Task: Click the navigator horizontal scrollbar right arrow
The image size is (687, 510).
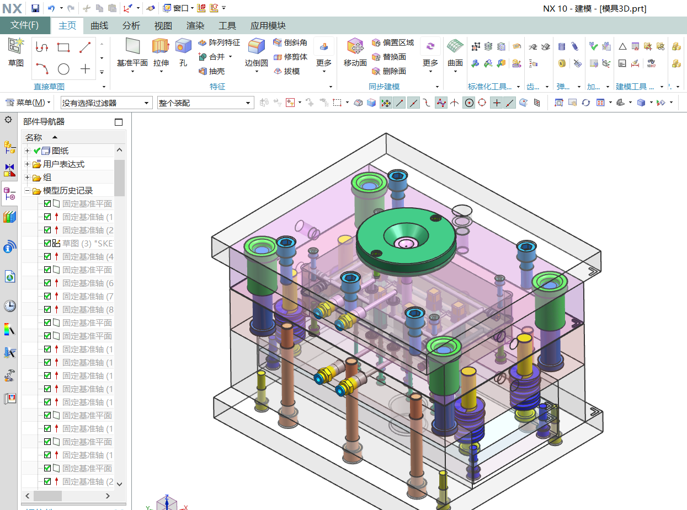Action: click(x=108, y=496)
